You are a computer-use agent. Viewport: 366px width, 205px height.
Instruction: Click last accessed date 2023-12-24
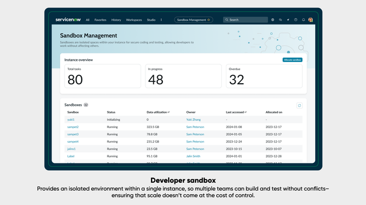[x=234, y=142]
